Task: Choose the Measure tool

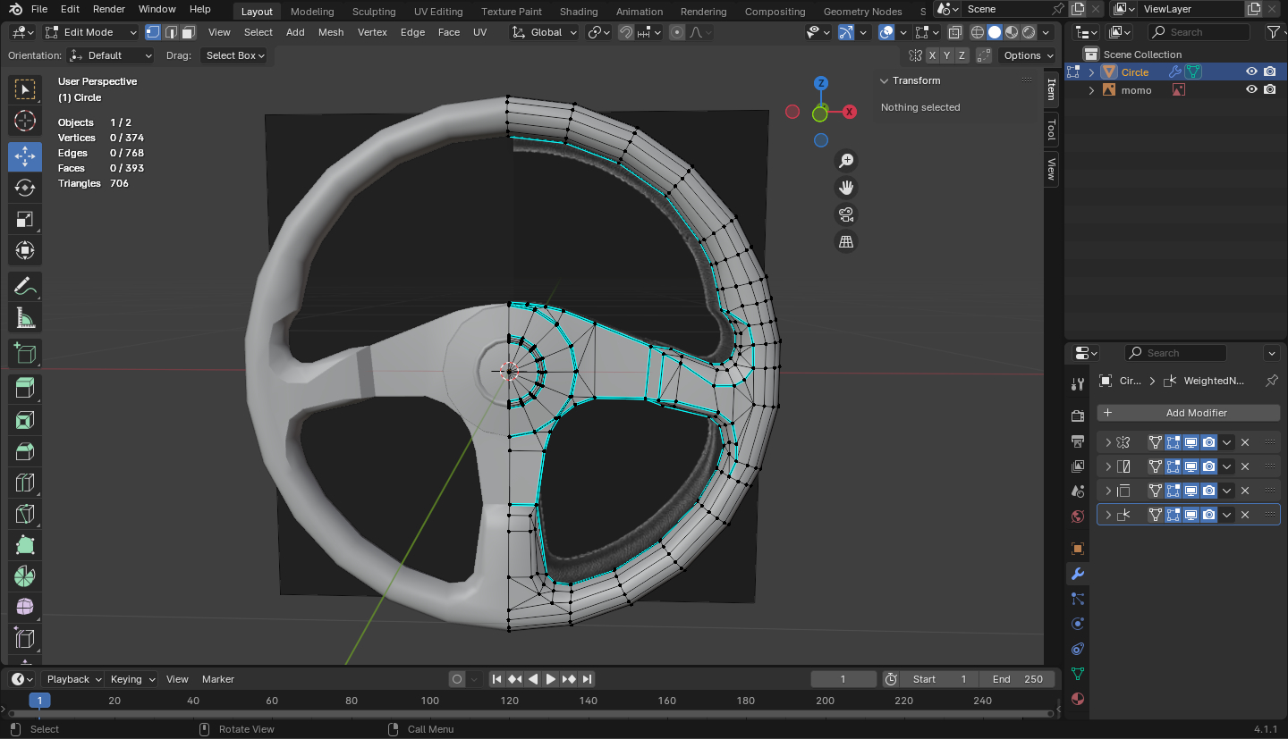Action: tap(25, 318)
